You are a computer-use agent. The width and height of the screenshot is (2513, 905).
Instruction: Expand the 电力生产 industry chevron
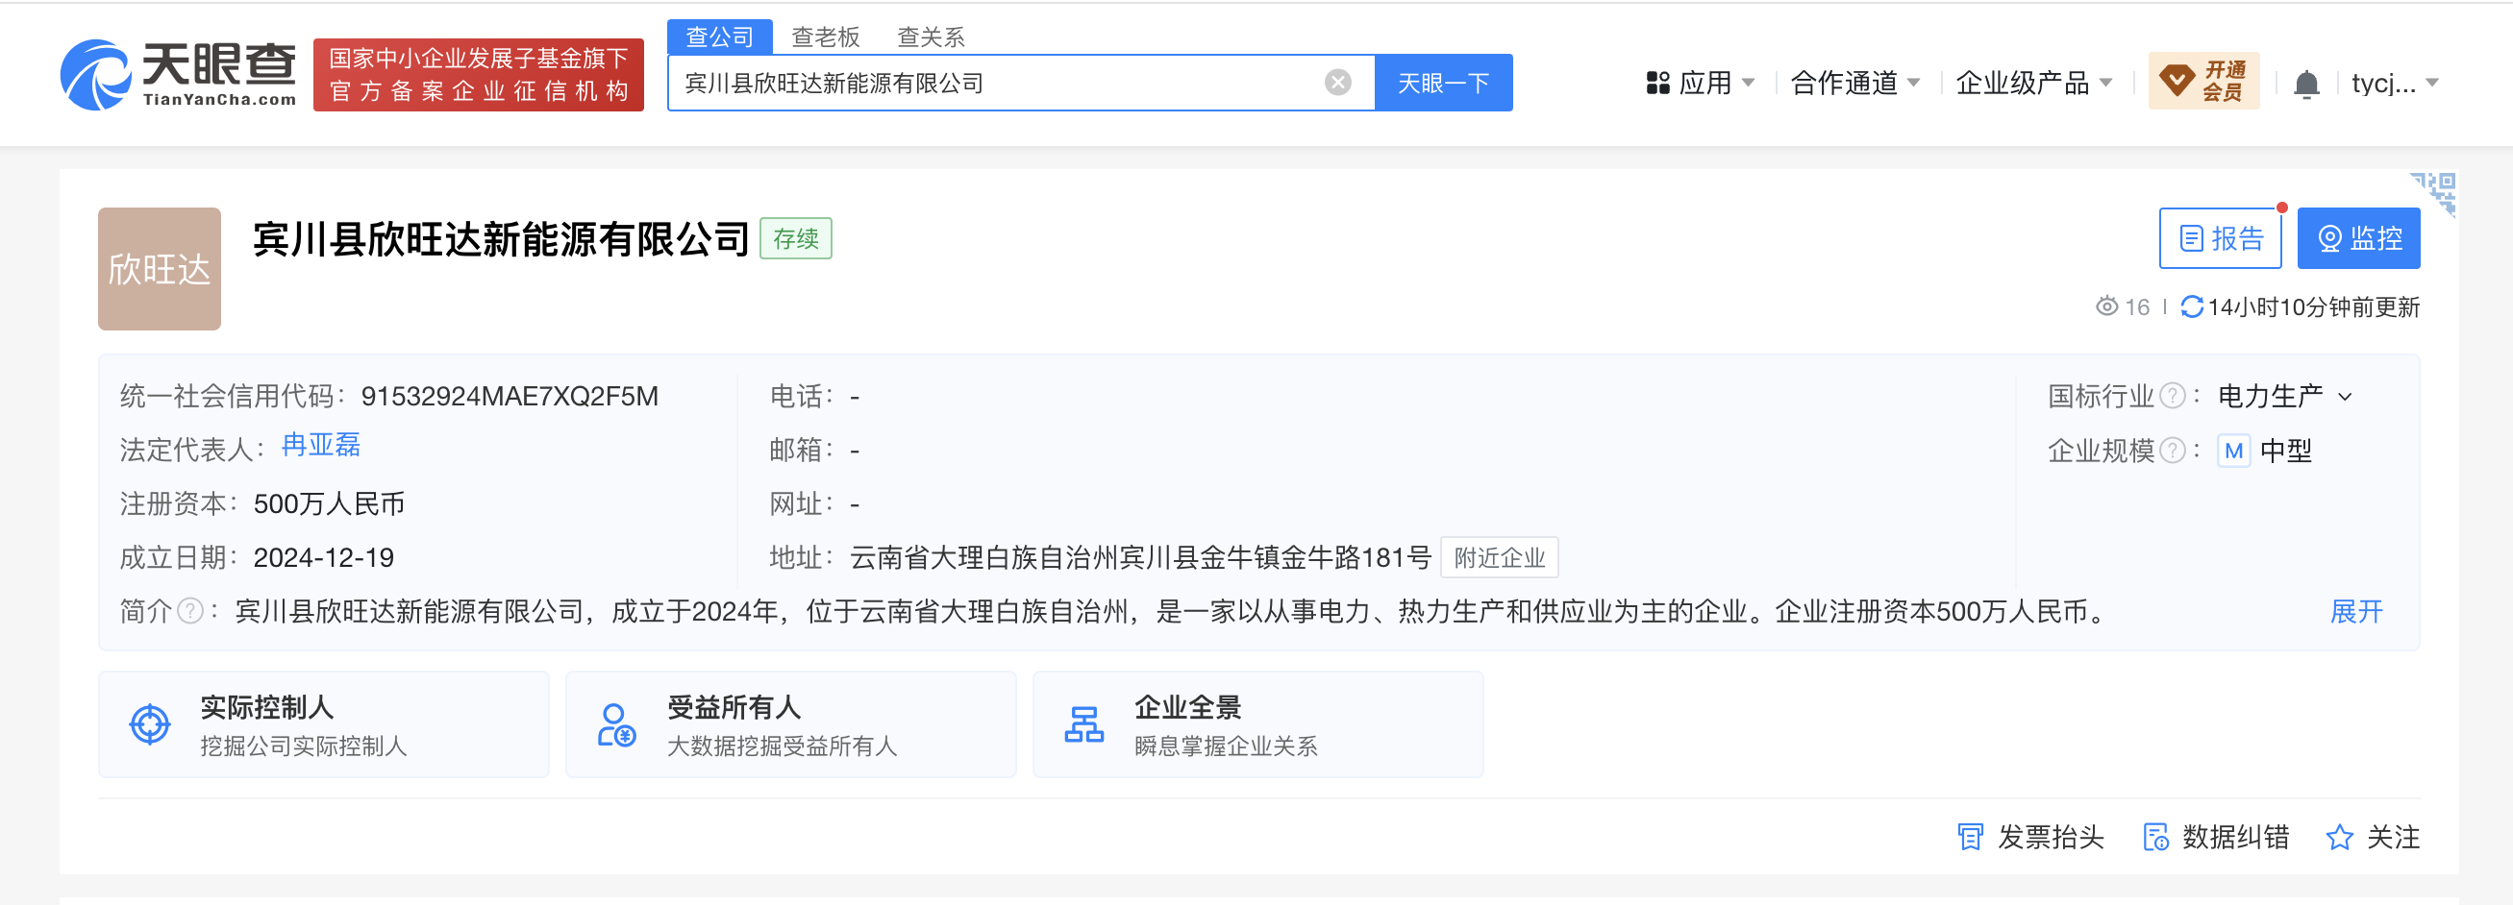coord(2345,397)
